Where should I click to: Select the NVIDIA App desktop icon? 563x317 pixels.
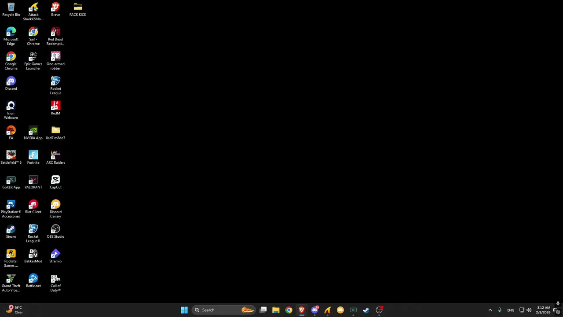tap(33, 133)
